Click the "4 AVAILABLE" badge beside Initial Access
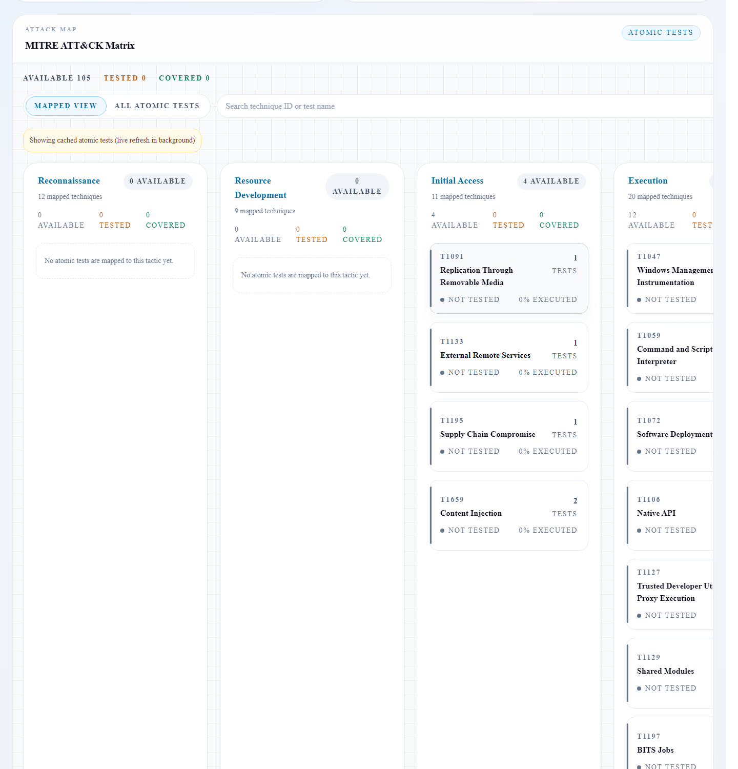The width and height of the screenshot is (738, 769). 551,181
